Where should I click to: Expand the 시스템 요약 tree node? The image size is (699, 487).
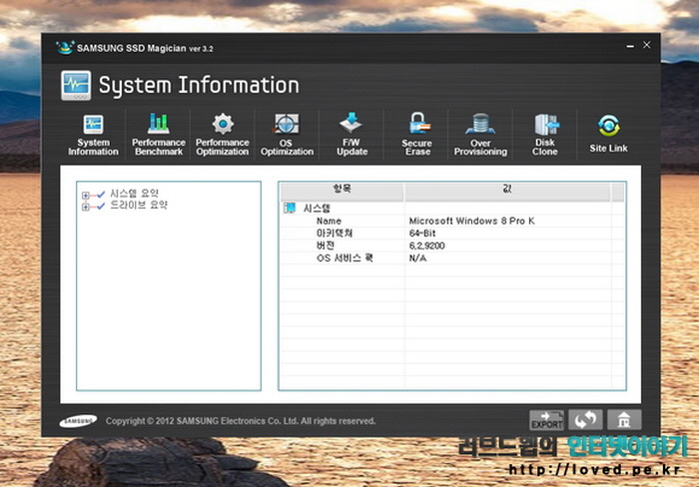(x=86, y=196)
